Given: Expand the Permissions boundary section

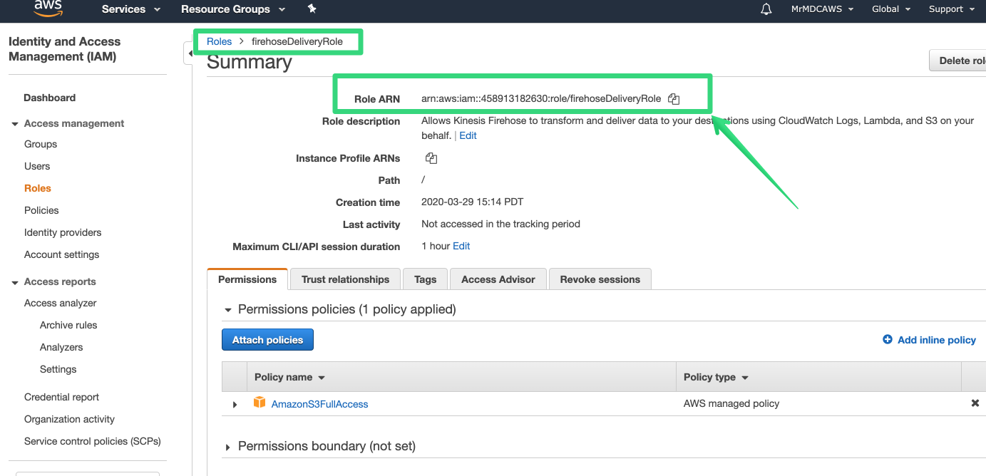Looking at the screenshot, I should point(228,447).
